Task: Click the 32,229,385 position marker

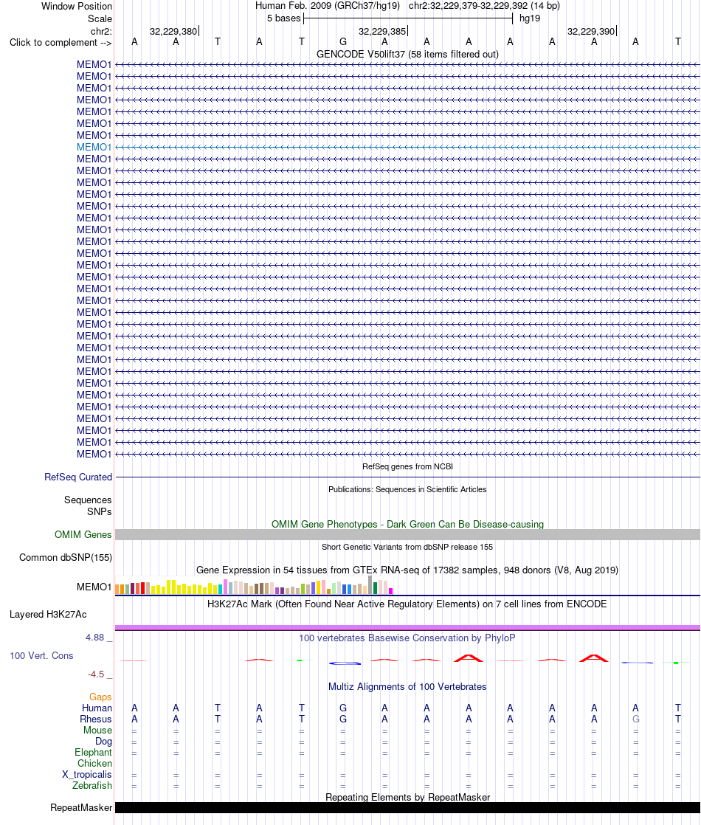Action: (383, 31)
